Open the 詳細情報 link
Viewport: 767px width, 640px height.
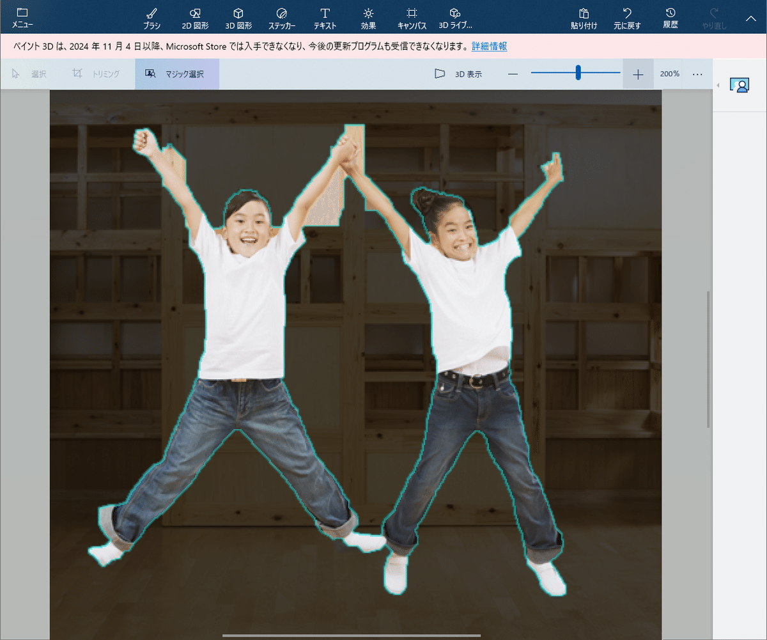490,46
